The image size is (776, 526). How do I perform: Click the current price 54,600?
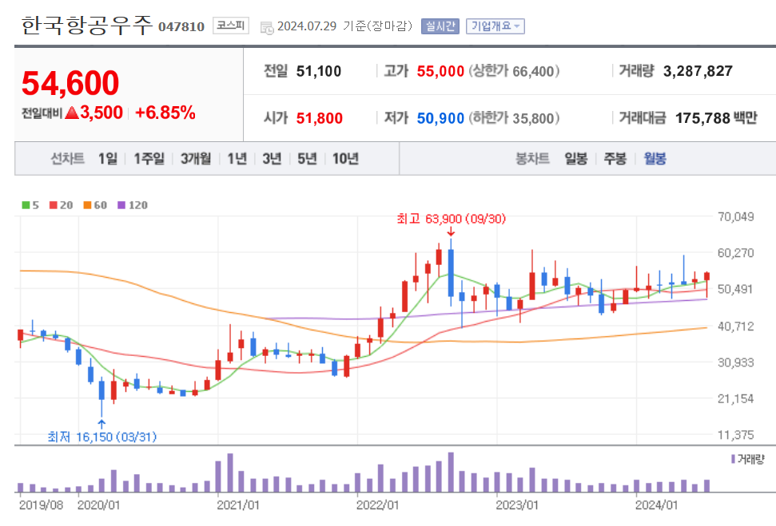coord(70,82)
